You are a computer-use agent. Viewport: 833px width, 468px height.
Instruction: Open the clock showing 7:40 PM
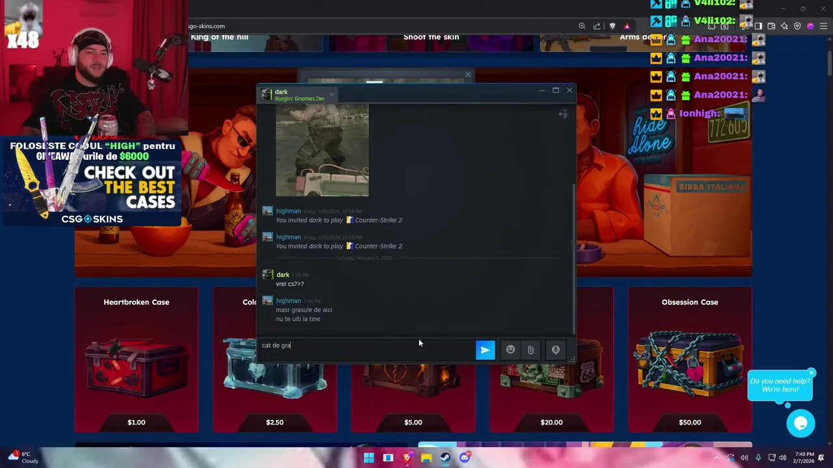(x=804, y=458)
